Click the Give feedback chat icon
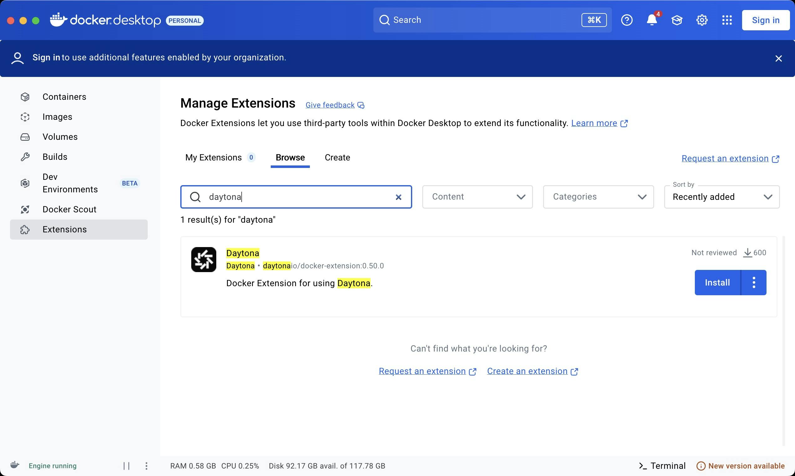Image resolution: width=795 pixels, height=476 pixels. point(361,105)
